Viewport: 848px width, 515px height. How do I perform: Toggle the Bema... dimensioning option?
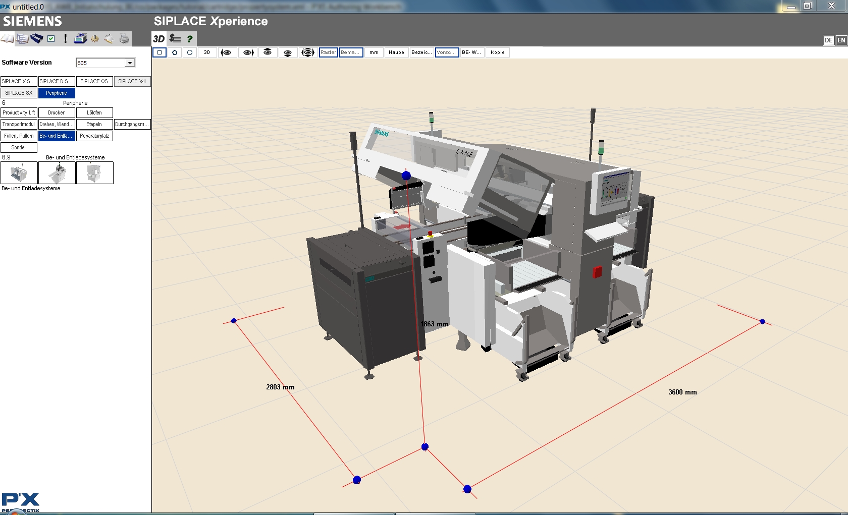[351, 52]
